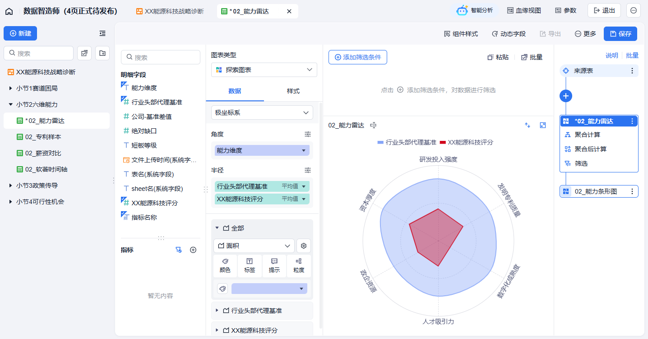Open the 面积 mark type dropdown
648x339 pixels.
click(254, 246)
